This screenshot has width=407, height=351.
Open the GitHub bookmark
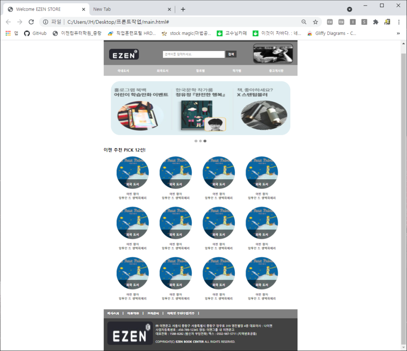pos(35,33)
